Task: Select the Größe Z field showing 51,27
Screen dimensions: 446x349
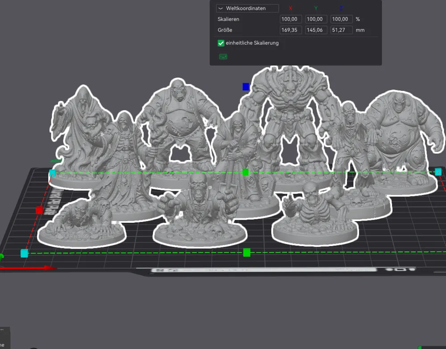Action: (x=341, y=30)
